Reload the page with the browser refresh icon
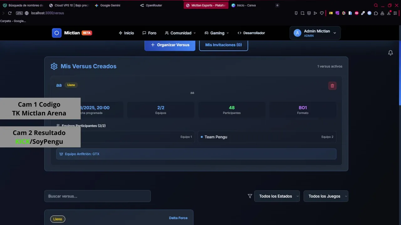This screenshot has width=401, height=225. [x=10, y=13]
